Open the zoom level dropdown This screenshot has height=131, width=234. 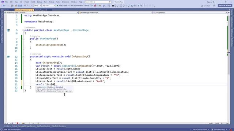[x=7, y=123]
